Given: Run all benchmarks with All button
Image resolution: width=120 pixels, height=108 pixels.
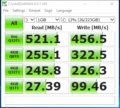Looking at the screenshot, I should [14, 23].
